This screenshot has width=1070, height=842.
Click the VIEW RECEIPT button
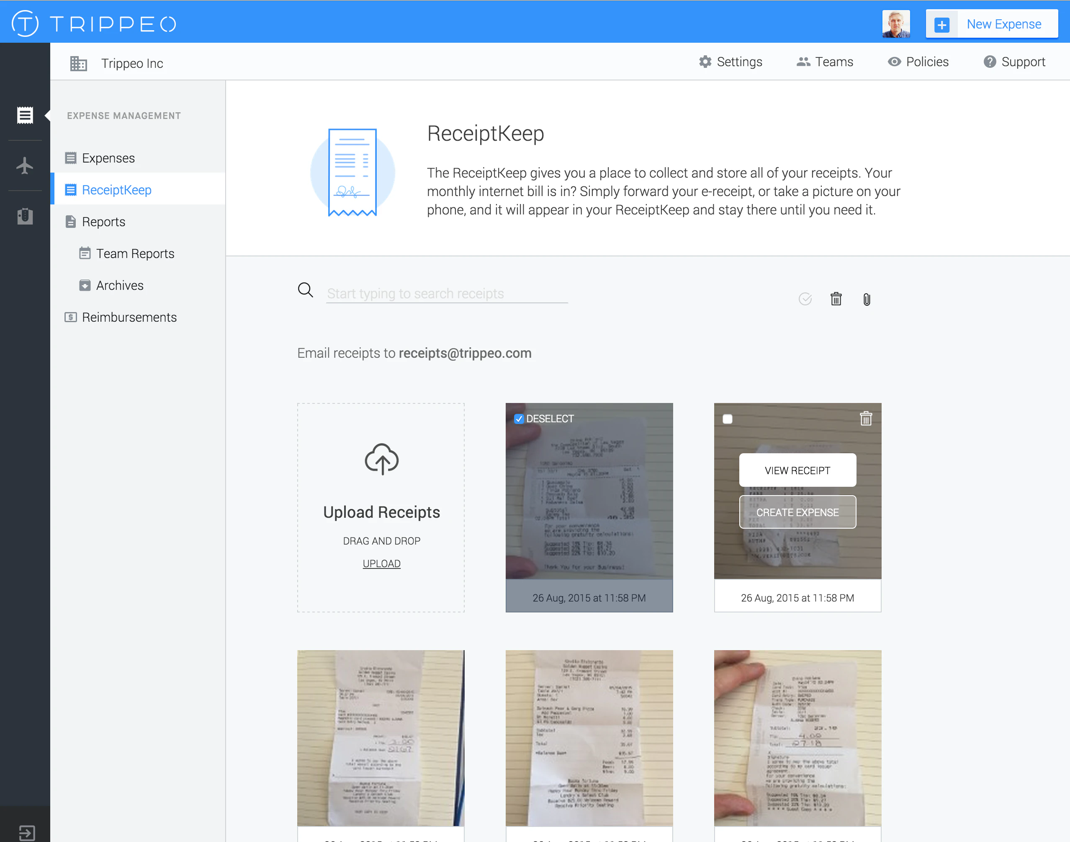[797, 470]
